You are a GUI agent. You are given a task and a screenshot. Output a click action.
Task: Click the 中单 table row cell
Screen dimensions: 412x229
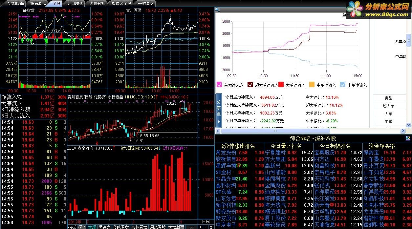[388, 121]
